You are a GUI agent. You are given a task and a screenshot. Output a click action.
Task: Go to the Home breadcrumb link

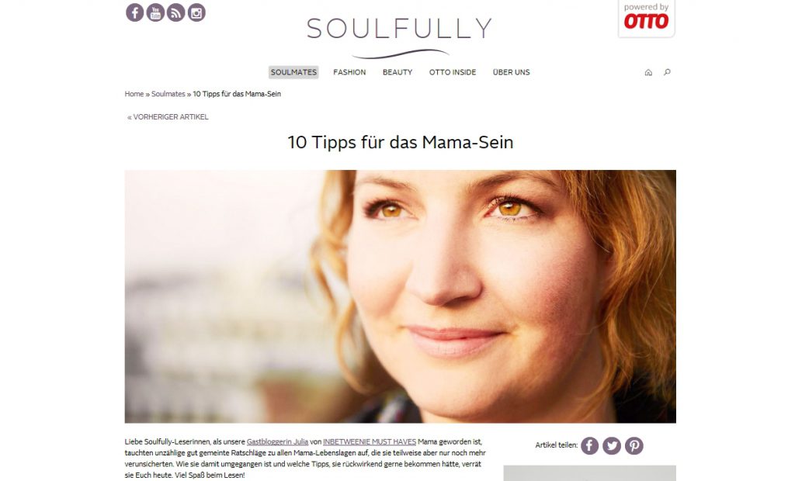pyautogui.click(x=134, y=94)
